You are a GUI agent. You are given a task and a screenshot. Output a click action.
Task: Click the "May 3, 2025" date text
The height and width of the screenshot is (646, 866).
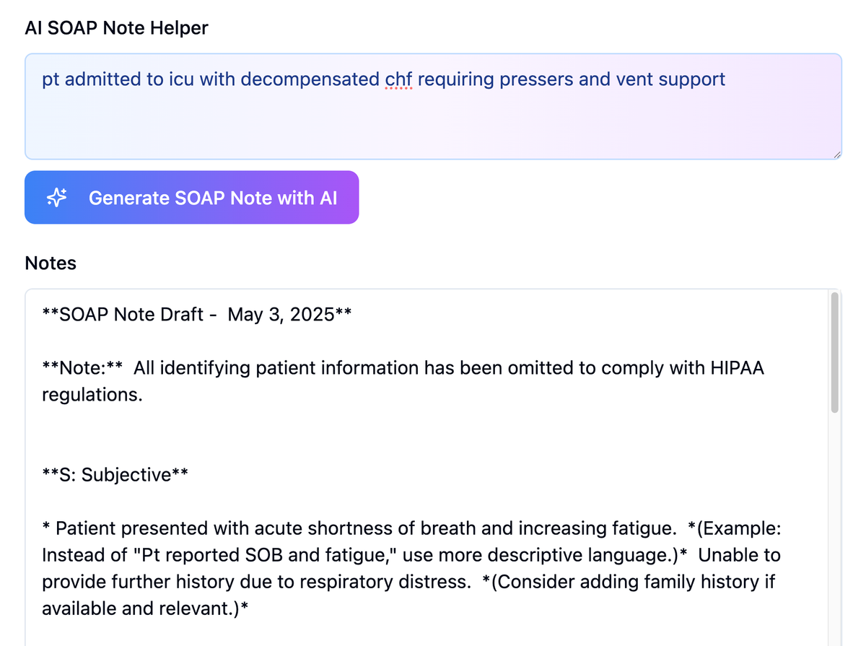coord(281,315)
